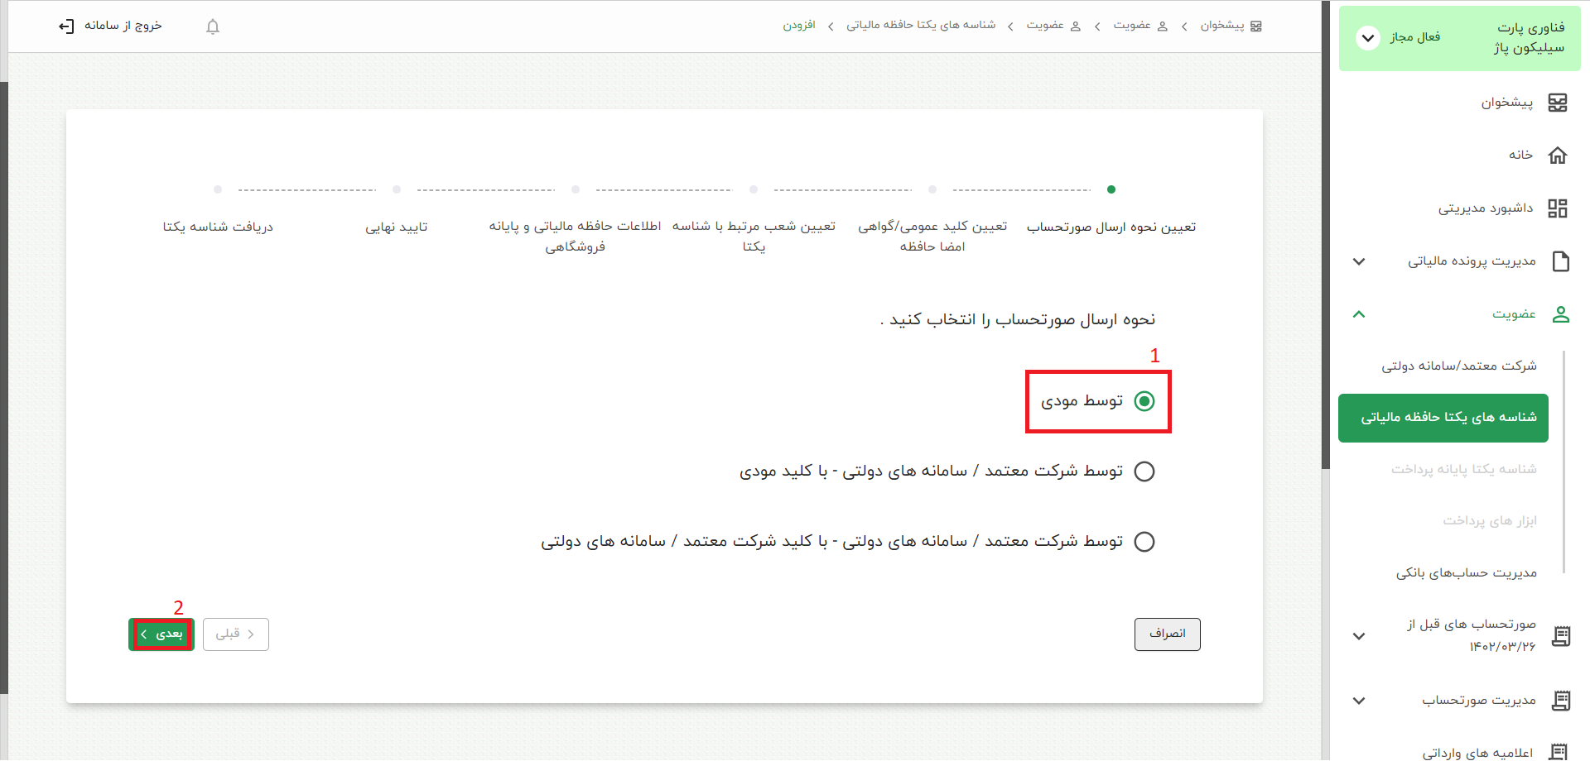Click the شناسه های یکتا حافظه مالیاتی breadcrumb
Viewport: 1590px width, 761px height.
click(921, 26)
